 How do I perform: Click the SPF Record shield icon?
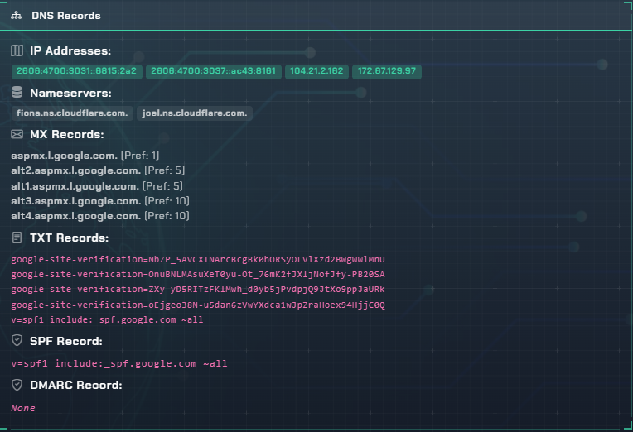click(17, 341)
